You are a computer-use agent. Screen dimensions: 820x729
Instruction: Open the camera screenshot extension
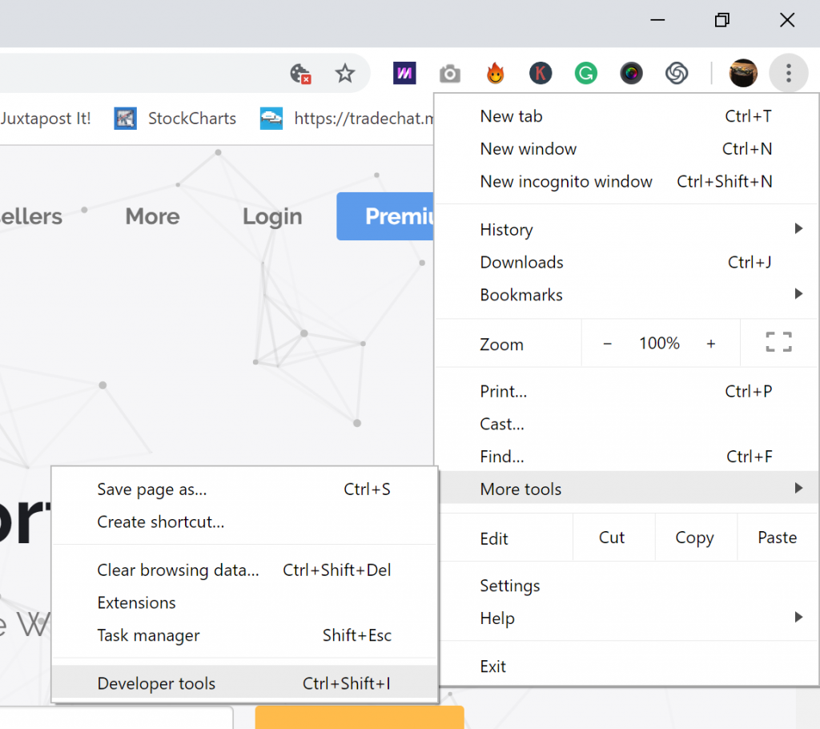[449, 73]
